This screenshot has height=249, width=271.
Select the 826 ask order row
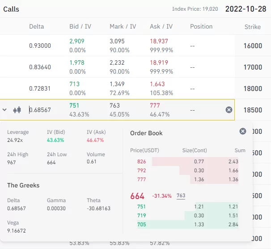188,161
